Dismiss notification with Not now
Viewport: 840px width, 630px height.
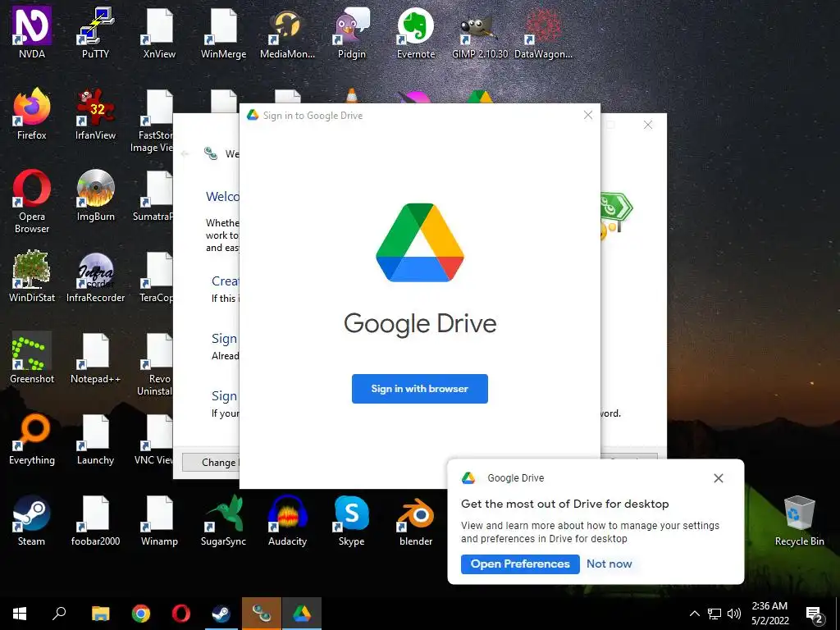(x=609, y=564)
